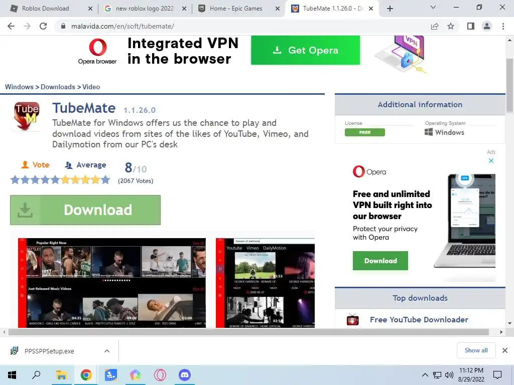514x385 pixels.
Task: Open the downloaded PPSSPPSetup.exe file
Action: [49, 351]
